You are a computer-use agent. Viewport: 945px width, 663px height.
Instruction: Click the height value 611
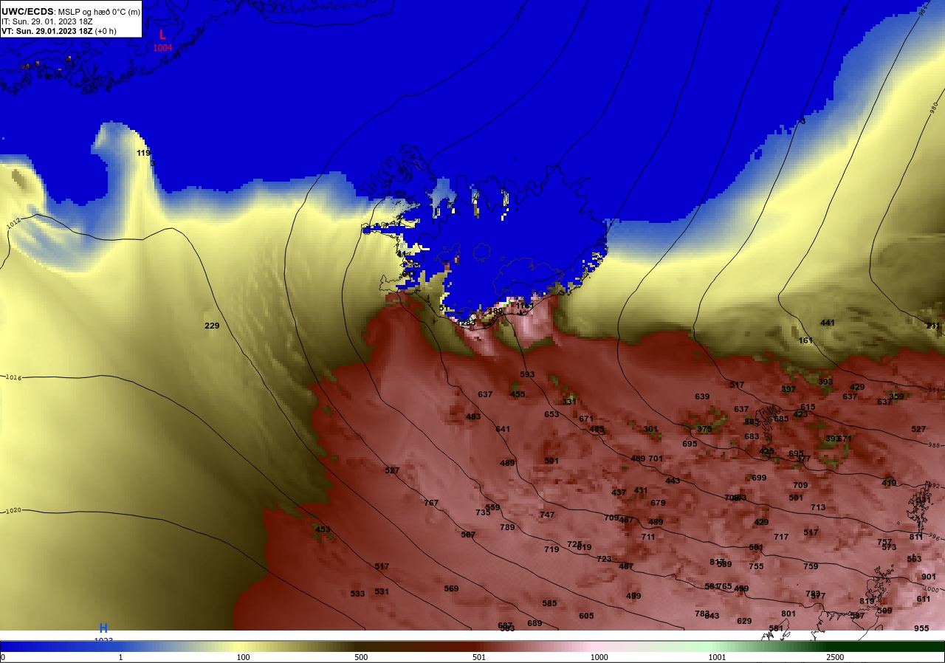click(x=924, y=599)
